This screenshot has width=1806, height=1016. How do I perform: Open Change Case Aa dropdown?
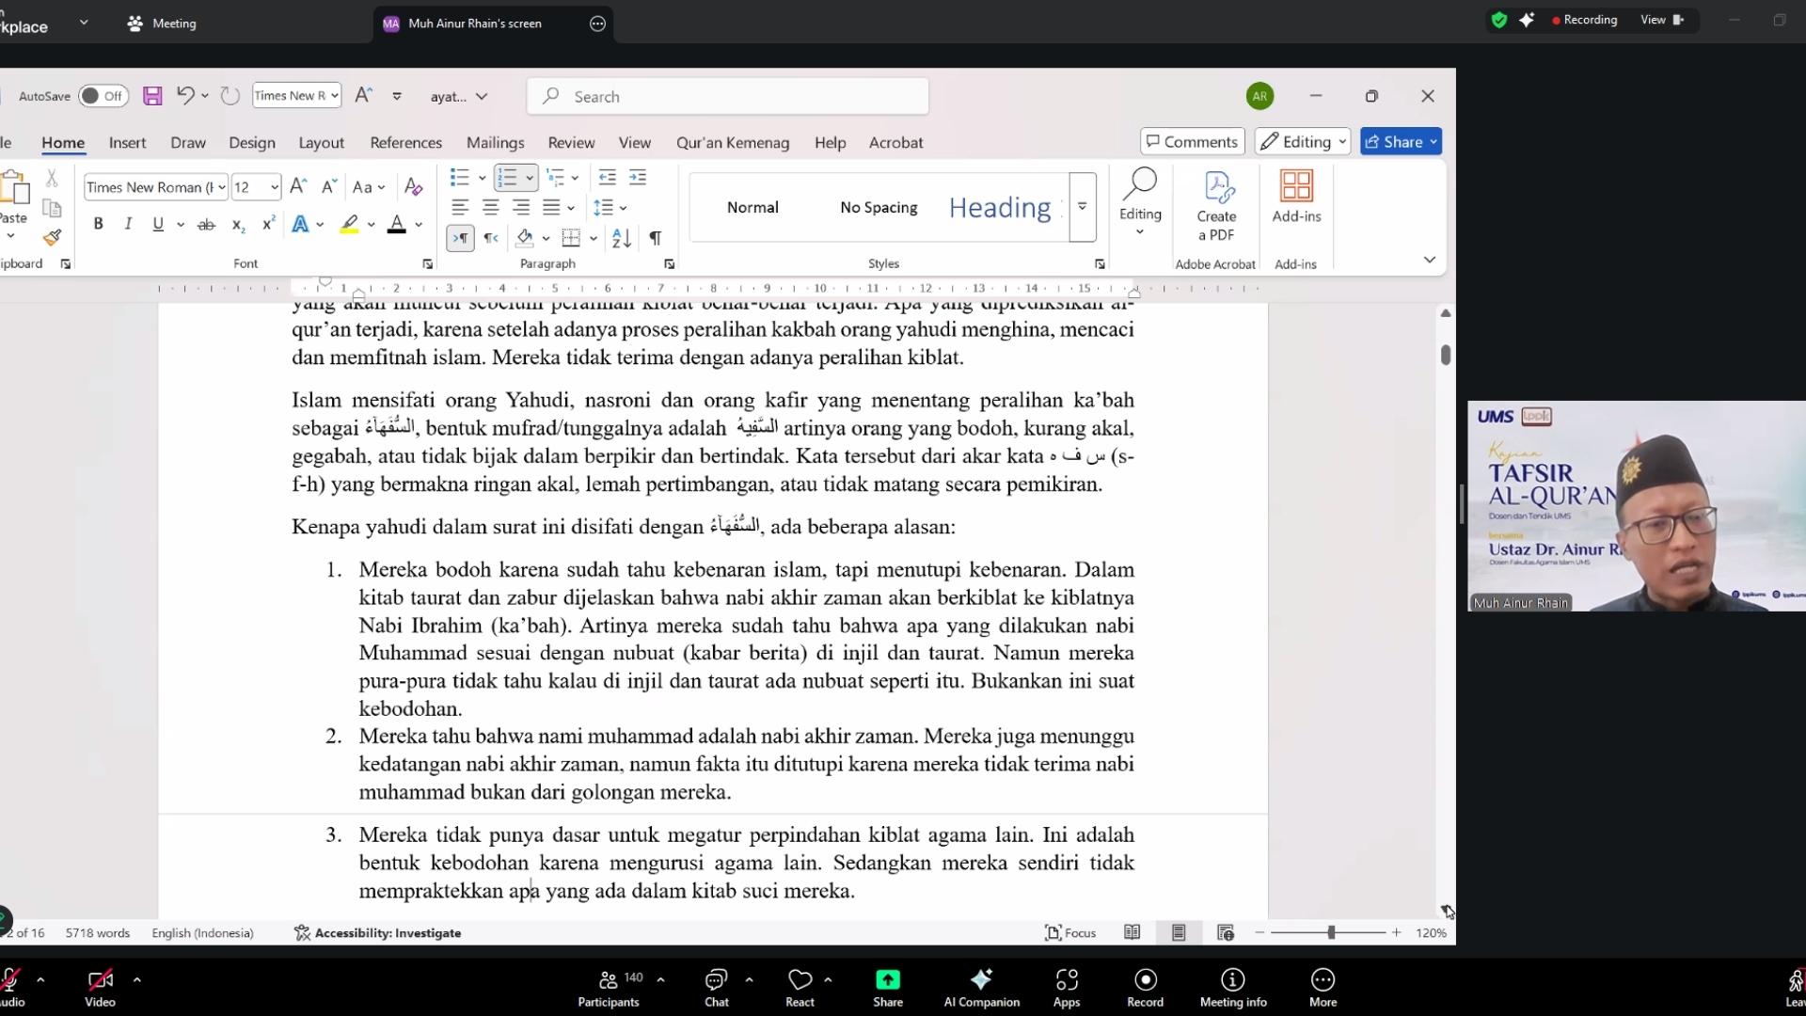point(369,187)
